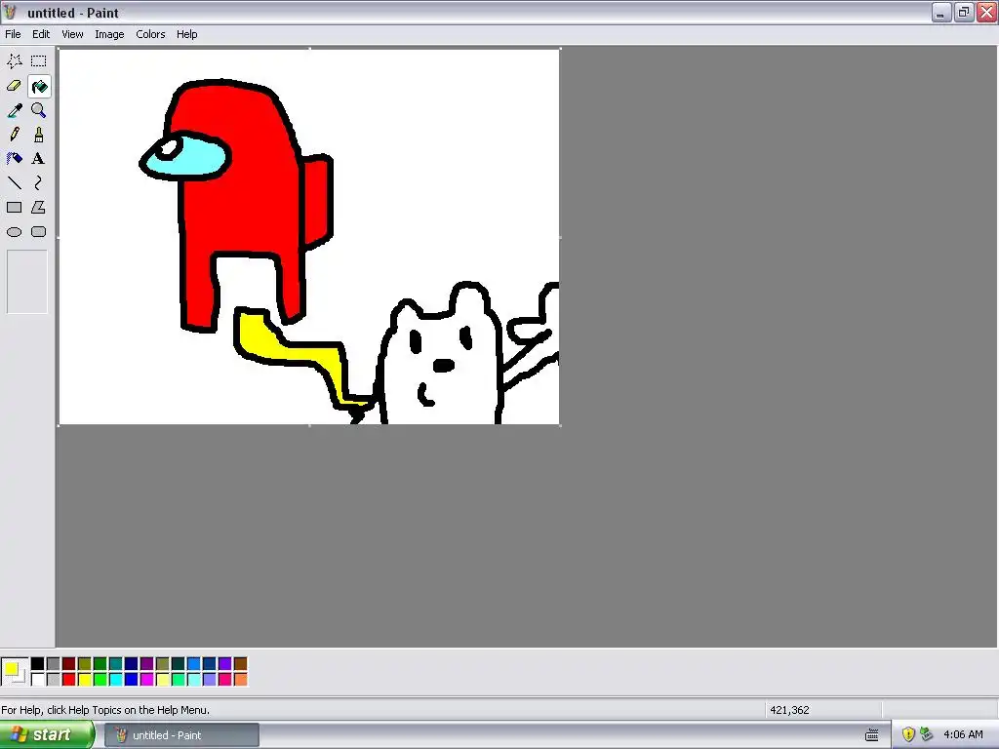Select the Free-Form Select tool
The height and width of the screenshot is (749, 999).
pyautogui.click(x=14, y=61)
